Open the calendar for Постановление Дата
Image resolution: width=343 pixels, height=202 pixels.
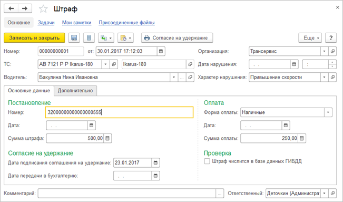coord(92,126)
